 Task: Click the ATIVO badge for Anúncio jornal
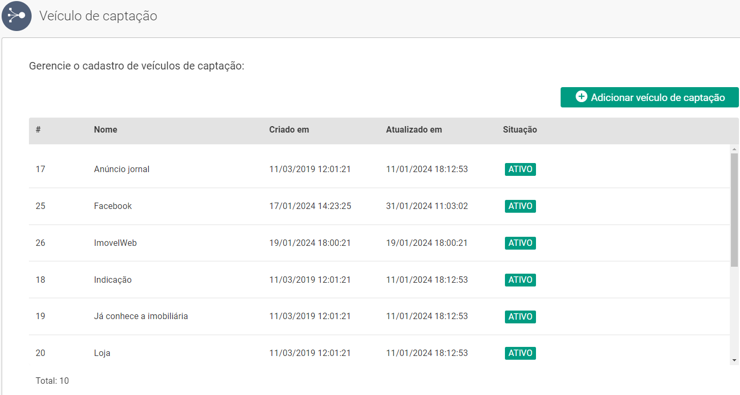[520, 169]
